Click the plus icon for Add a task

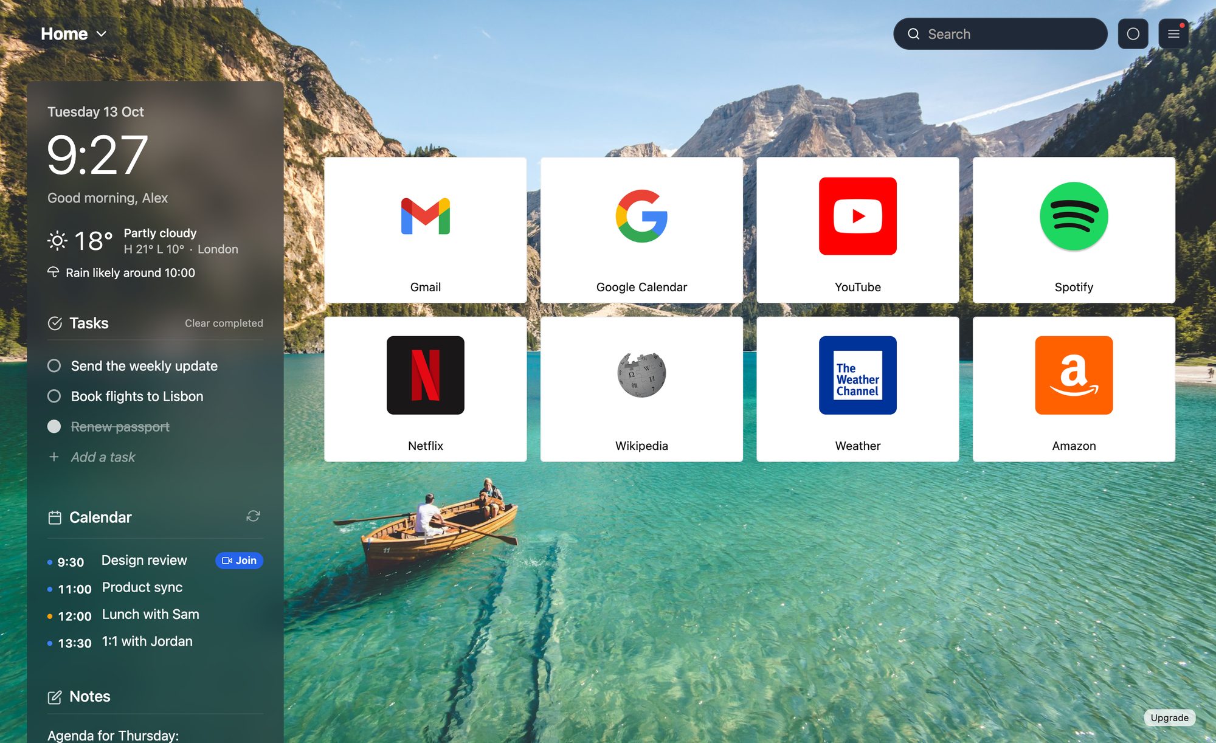point(54,457)
